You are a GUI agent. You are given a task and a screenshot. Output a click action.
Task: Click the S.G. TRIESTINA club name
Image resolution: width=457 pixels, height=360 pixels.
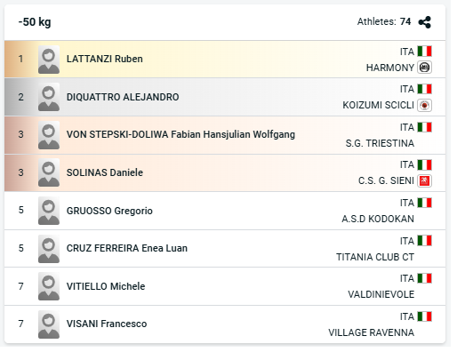(380, 143)
